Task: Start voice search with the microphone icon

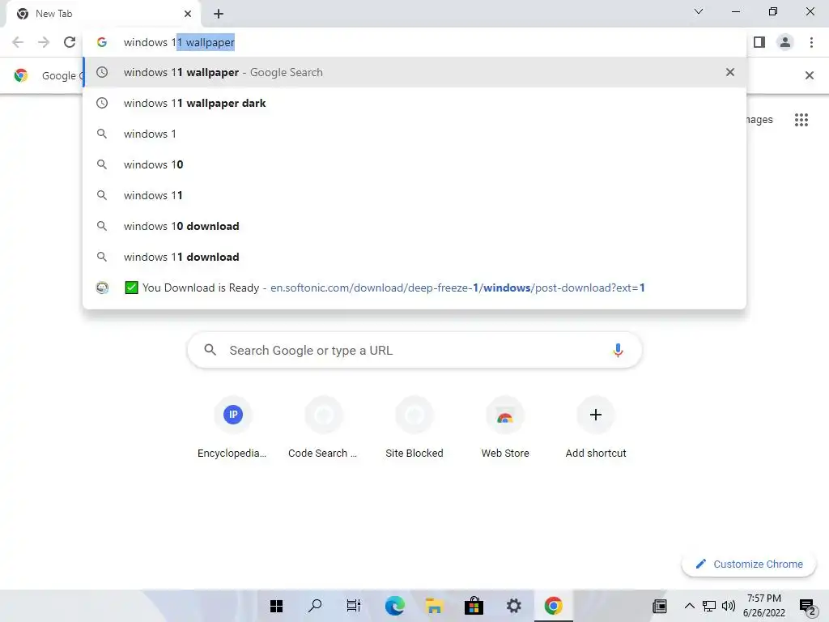Action: click(x=618, y=350)
